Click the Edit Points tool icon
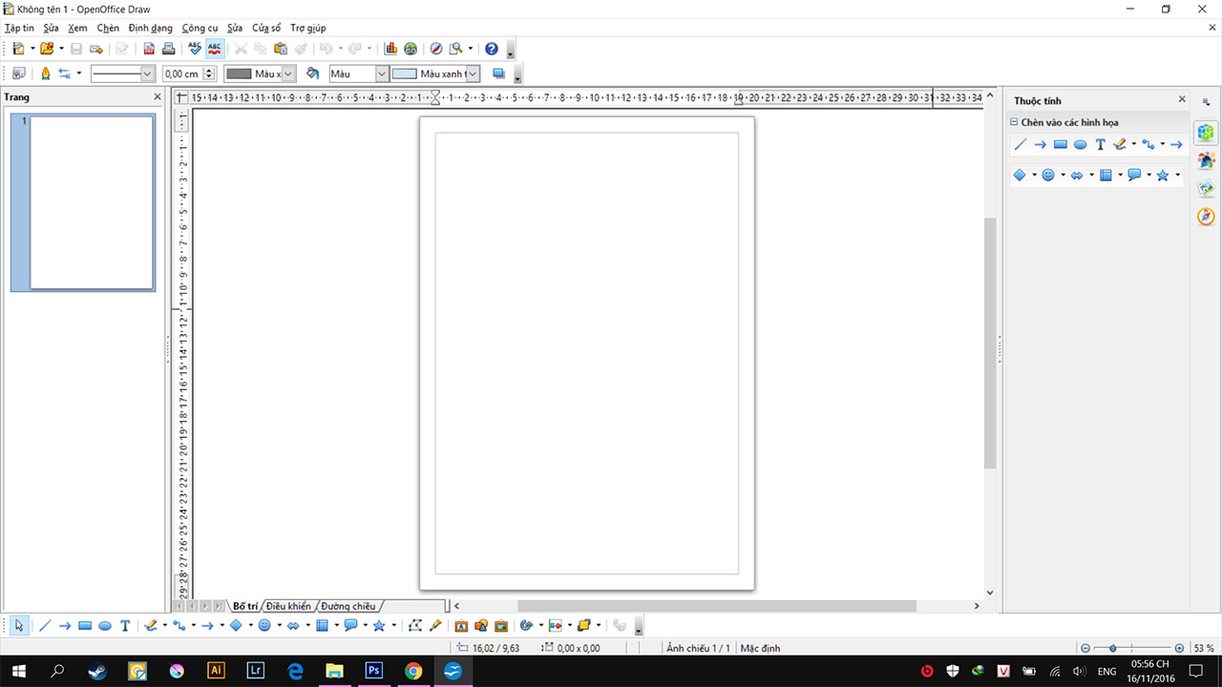 pos(413,625)
